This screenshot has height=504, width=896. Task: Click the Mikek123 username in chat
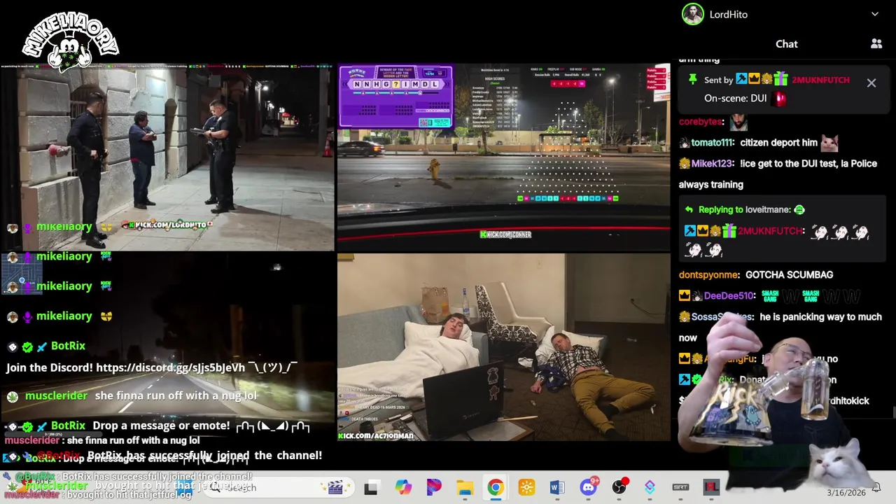pyautogui.click(x=713, y=164)
